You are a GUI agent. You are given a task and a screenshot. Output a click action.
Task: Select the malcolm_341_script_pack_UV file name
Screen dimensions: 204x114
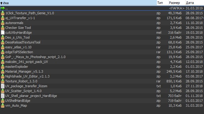(x=26, y=62)
